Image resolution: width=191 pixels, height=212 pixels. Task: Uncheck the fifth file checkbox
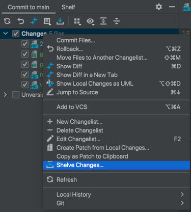coord(25,85)
